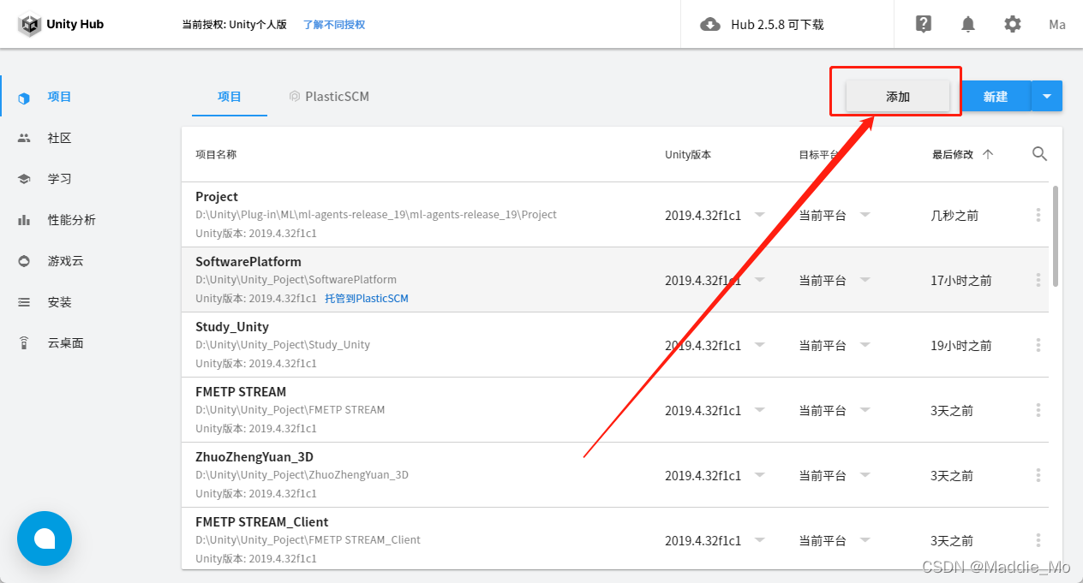Open Unity version dropdown for Study_Unity
Image resolution: width=1083 pixels, height=583 pixels.
tap(760, 345)
